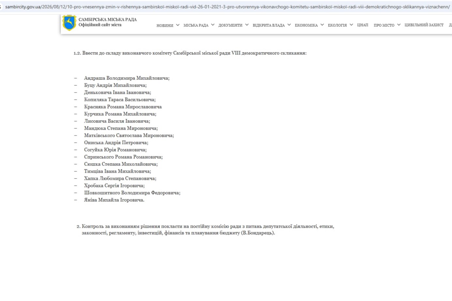Expand the ЕКОЛОГІЯ chevron arrow
Image resolution: width=452 pixels, height=301 pixels.
(x=351, y=25)
